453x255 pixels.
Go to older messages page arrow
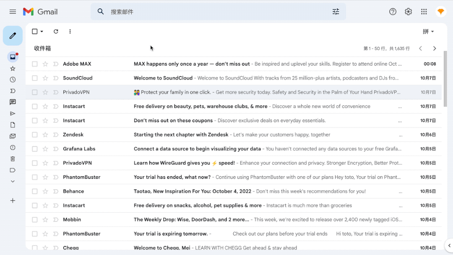click(435, 48)
